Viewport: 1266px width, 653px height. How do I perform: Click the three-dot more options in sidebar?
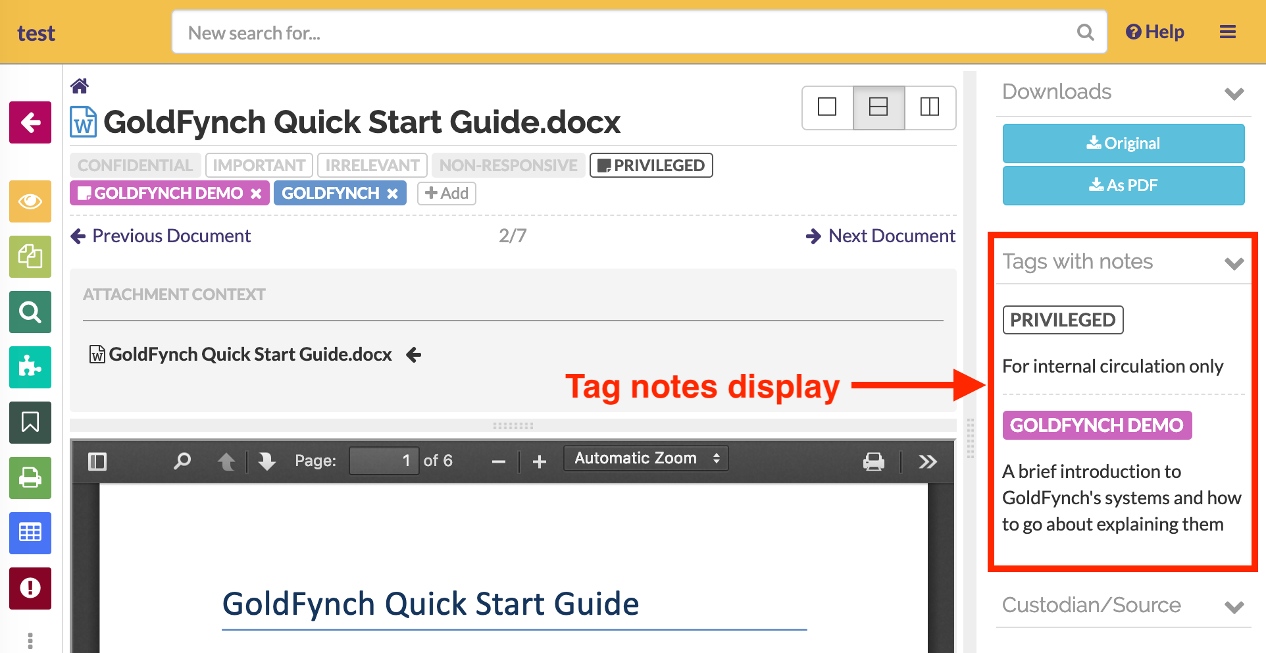point(30,640)
